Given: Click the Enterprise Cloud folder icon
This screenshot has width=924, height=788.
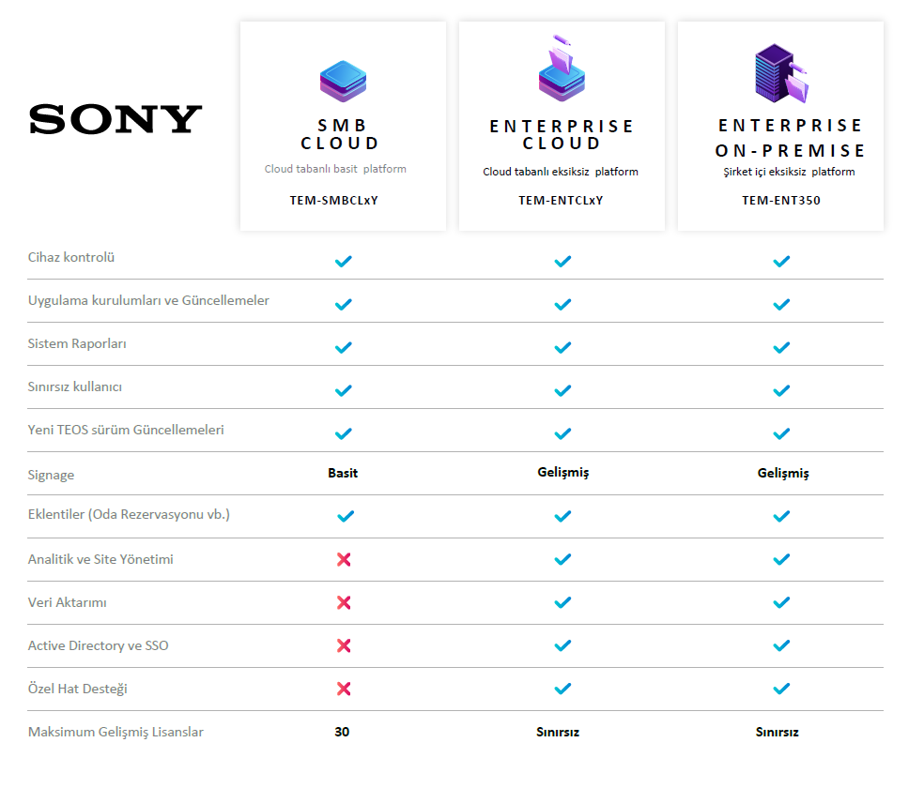Looking at the screenshot, I should point(562,68).
